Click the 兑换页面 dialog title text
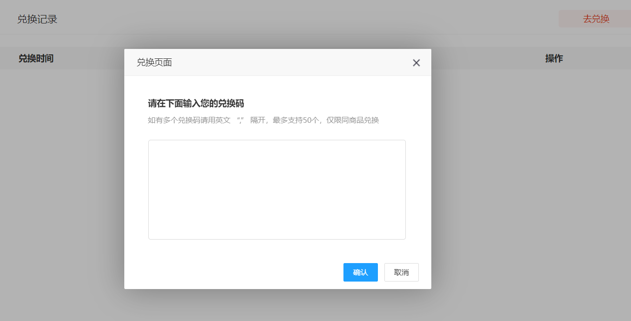631x321 pixels. click(154, 62)
